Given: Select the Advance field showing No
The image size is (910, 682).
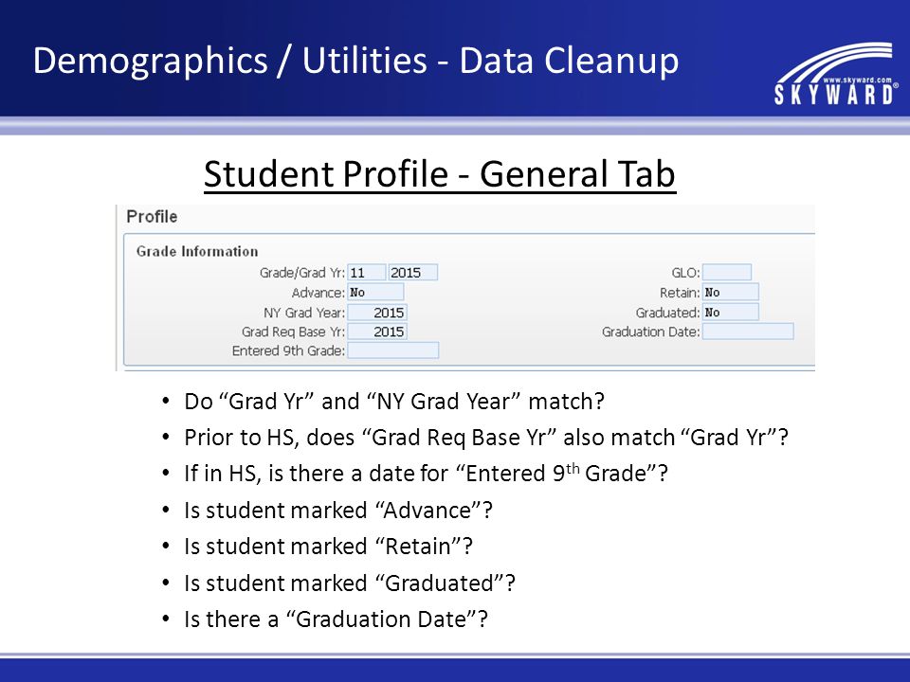Looking at the screenshot, I should tap(375, 292).
